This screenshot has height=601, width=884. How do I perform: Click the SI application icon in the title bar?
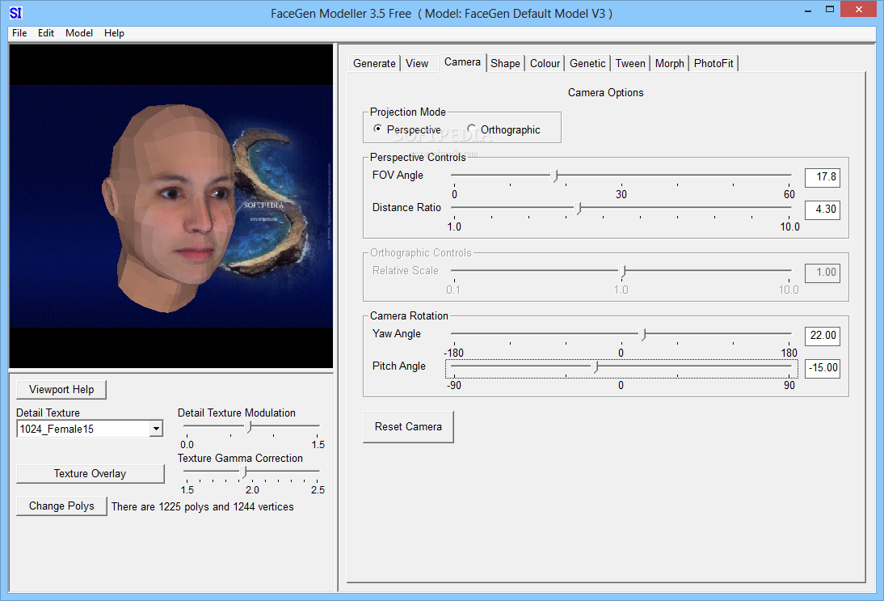click(x=15, y=12)
